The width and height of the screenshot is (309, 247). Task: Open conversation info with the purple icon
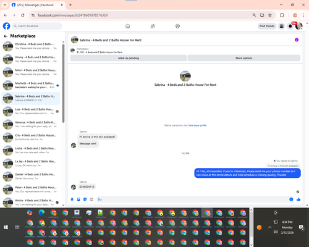tap(297, 40)
